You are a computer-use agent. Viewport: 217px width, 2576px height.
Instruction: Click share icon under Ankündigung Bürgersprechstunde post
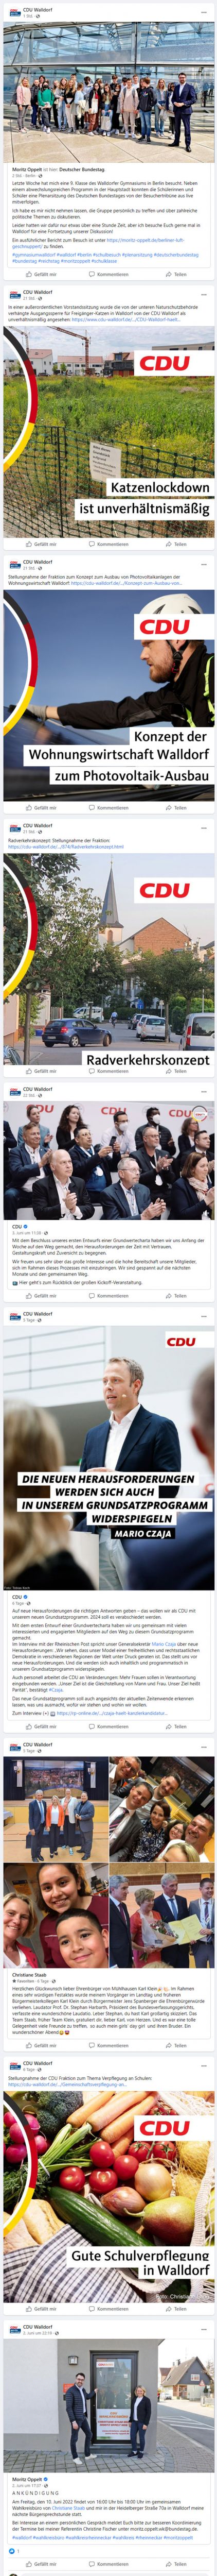pos(168,2563)
